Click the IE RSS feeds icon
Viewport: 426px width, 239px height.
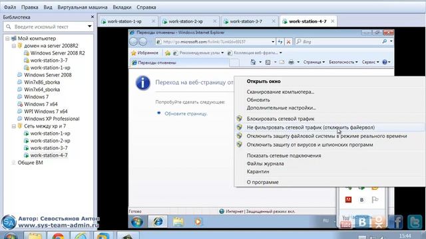click(268, 62)
